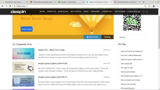Reload the deepin page
Viewport: 160px width, 90px height.
point(10,6)
